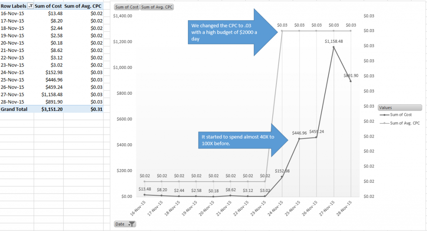
Task: Click the $0.31 grand total CPC cell
Action: coord(96,109)
